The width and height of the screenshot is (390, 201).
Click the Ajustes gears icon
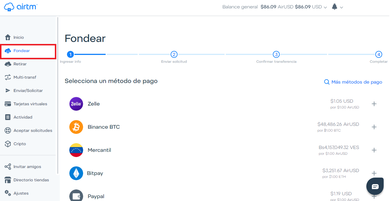tap(8, 193)
